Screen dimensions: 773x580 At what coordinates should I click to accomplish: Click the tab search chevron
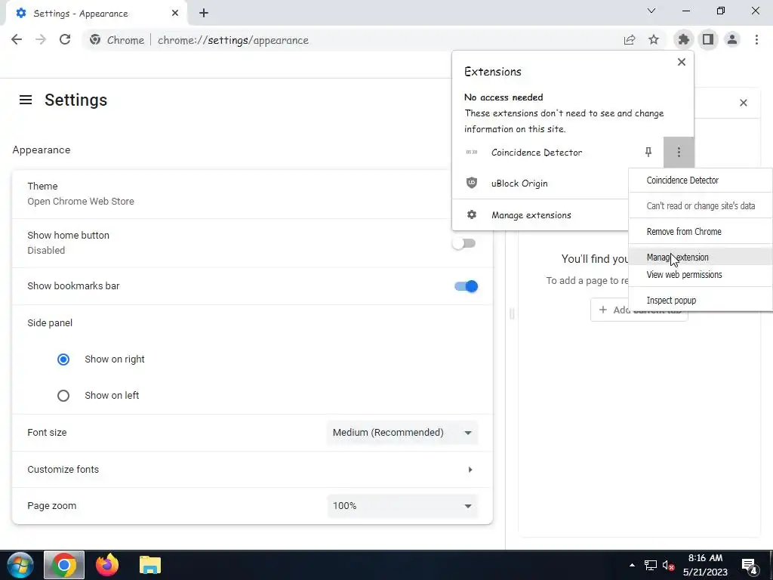[x=651, y=11]
